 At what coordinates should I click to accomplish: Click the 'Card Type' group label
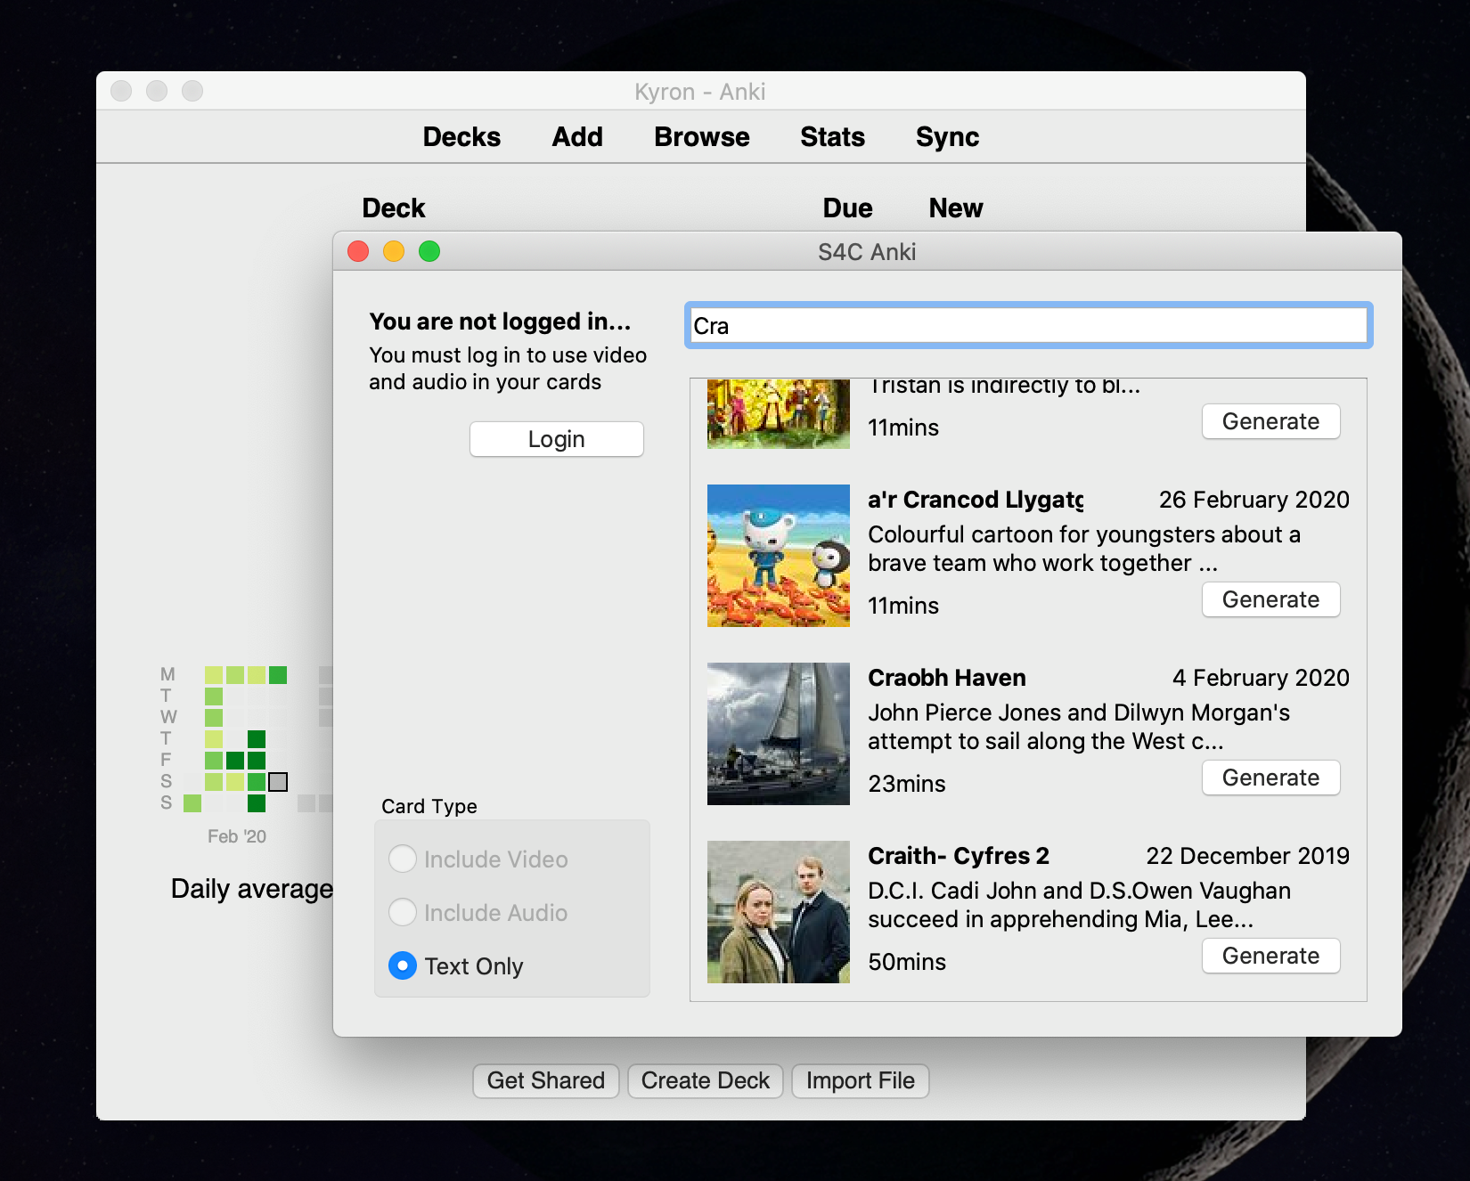[429, 806]
